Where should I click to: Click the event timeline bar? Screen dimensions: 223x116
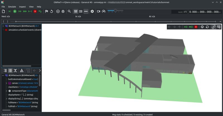pyautogui.click(x=111, y=22)
